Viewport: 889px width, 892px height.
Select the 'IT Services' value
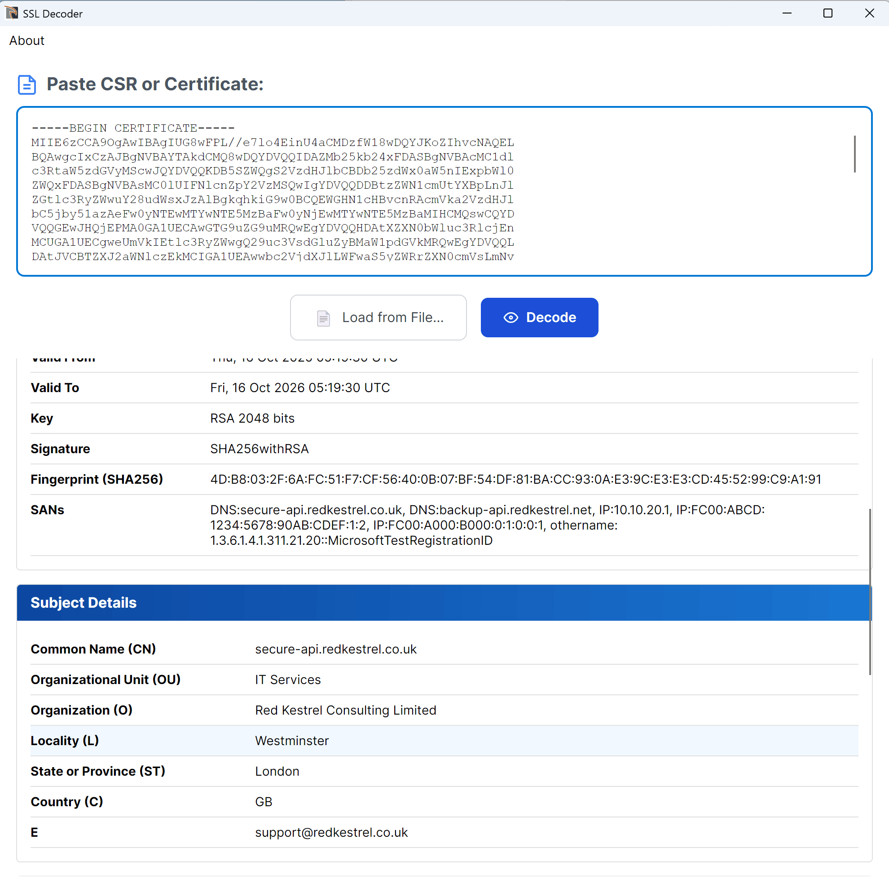[288, 680]
